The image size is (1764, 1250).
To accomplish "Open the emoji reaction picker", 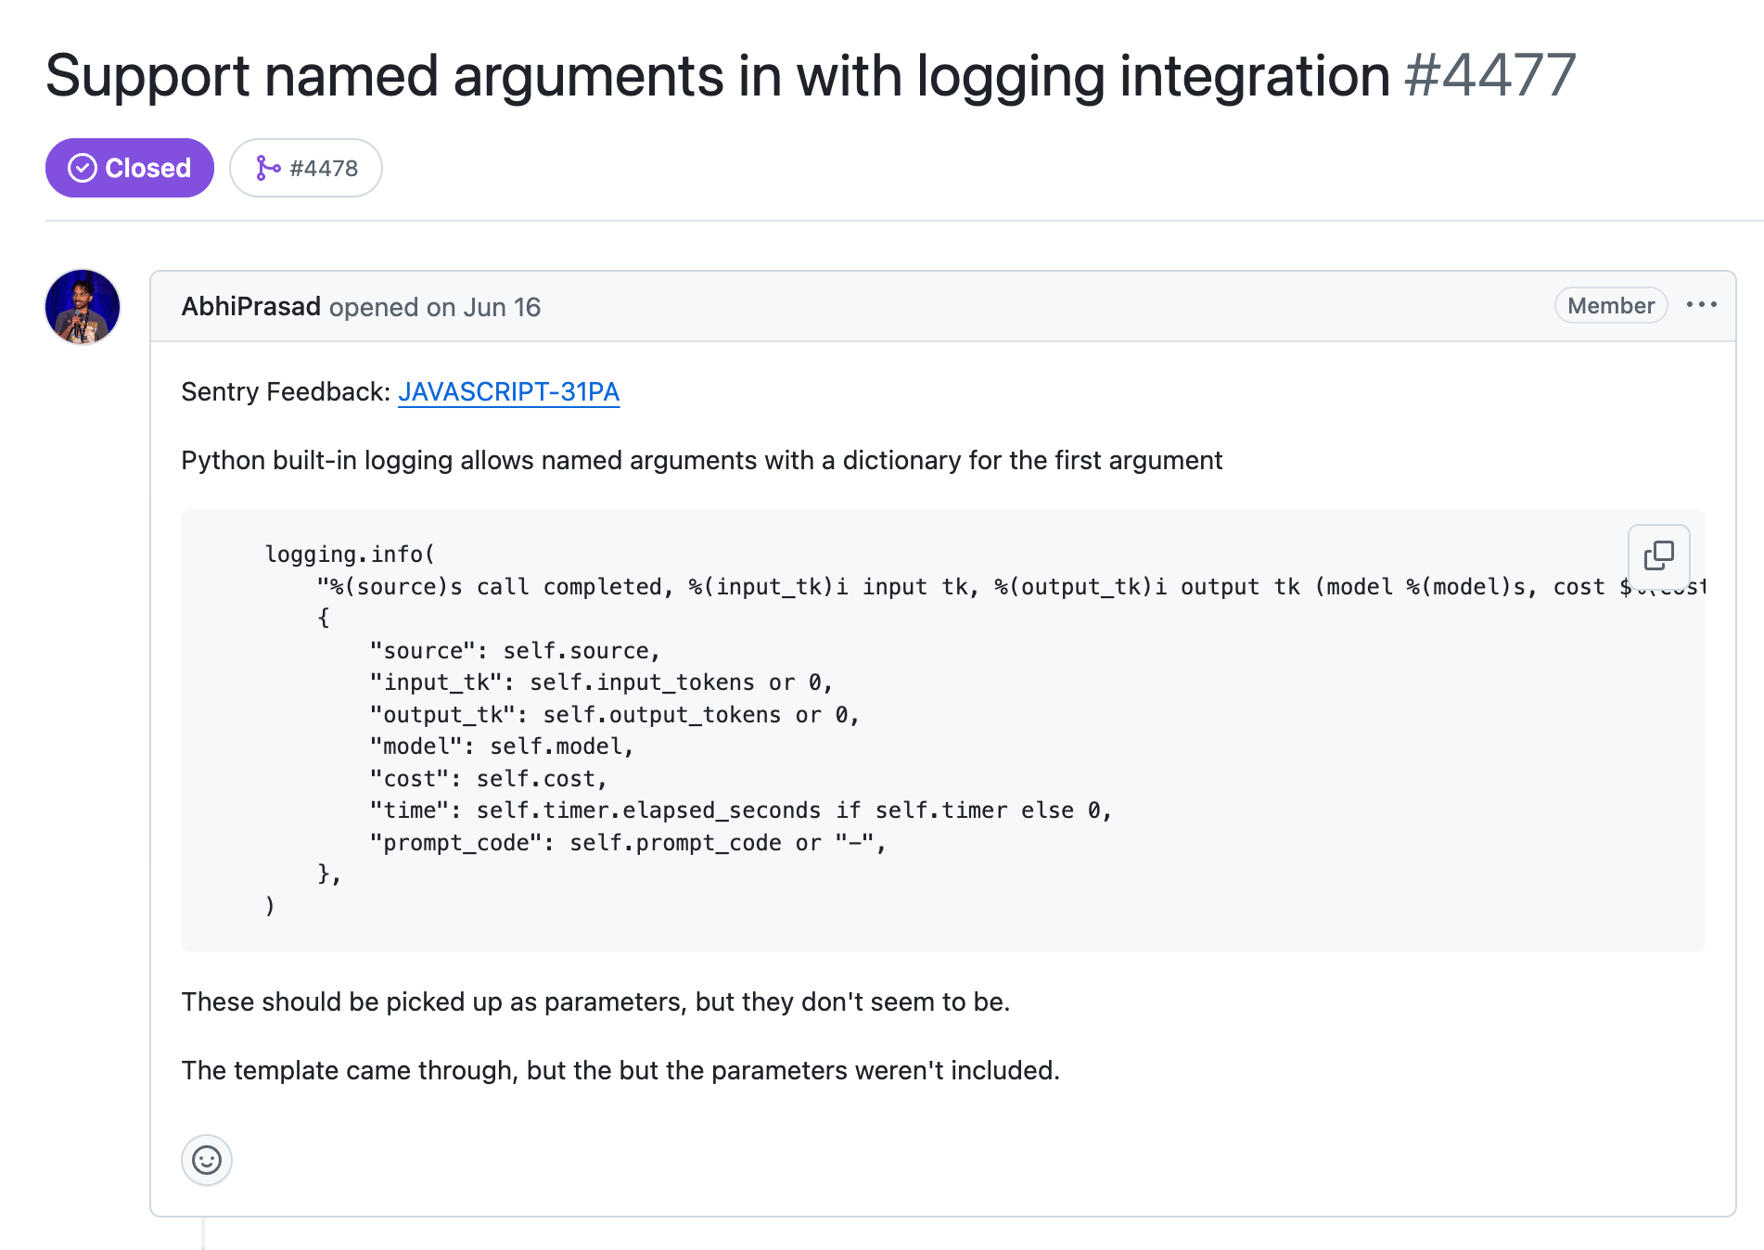I will pyautogui.click(x=207, y=1160).
